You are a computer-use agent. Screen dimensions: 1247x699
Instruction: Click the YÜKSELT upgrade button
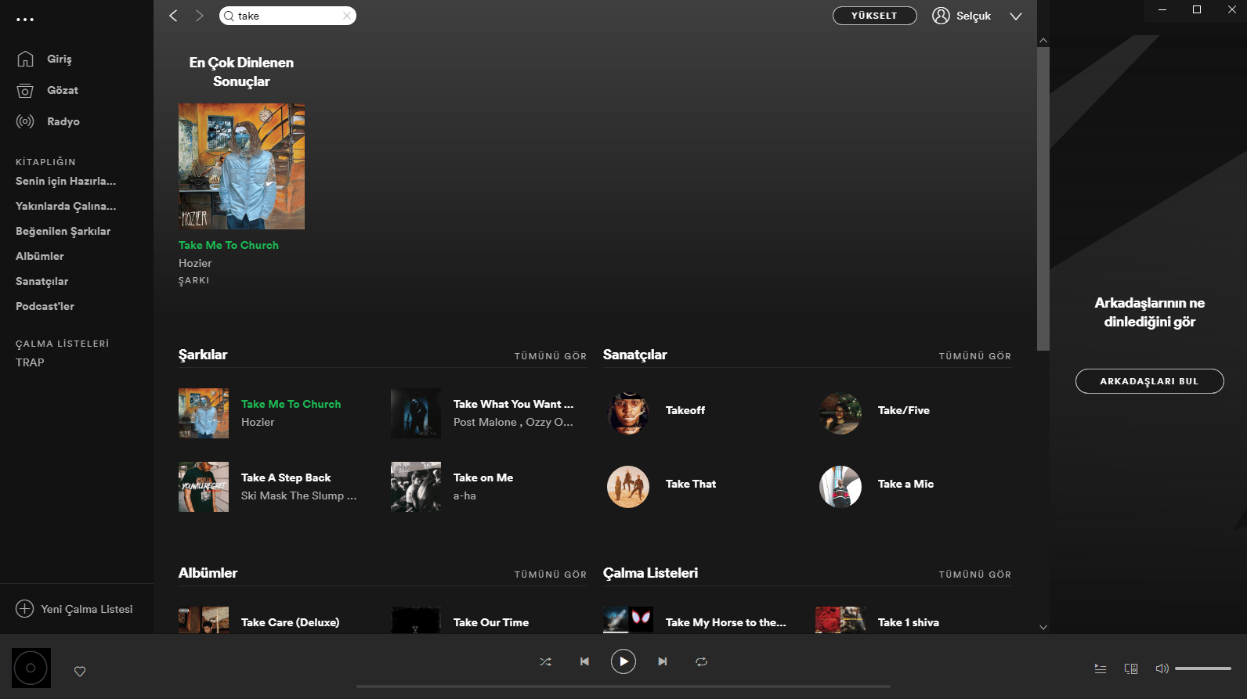point(874,16)
